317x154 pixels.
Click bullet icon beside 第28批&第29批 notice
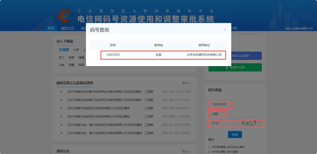click(61, 92)
